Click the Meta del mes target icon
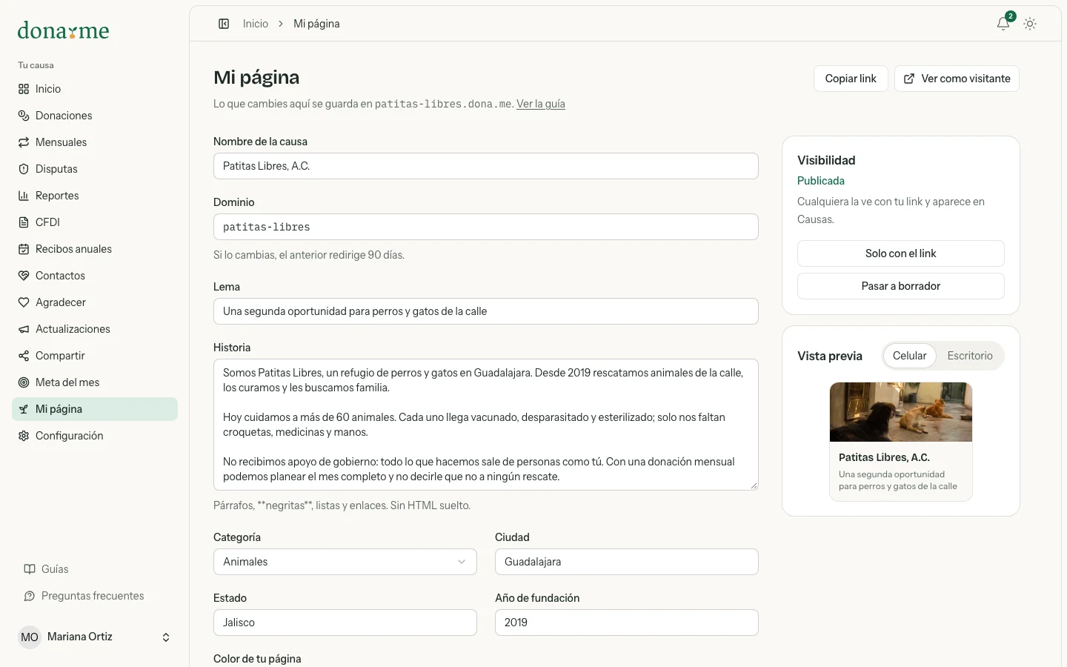The height and width of the screenshot is (667, 1067). point(24,382)
